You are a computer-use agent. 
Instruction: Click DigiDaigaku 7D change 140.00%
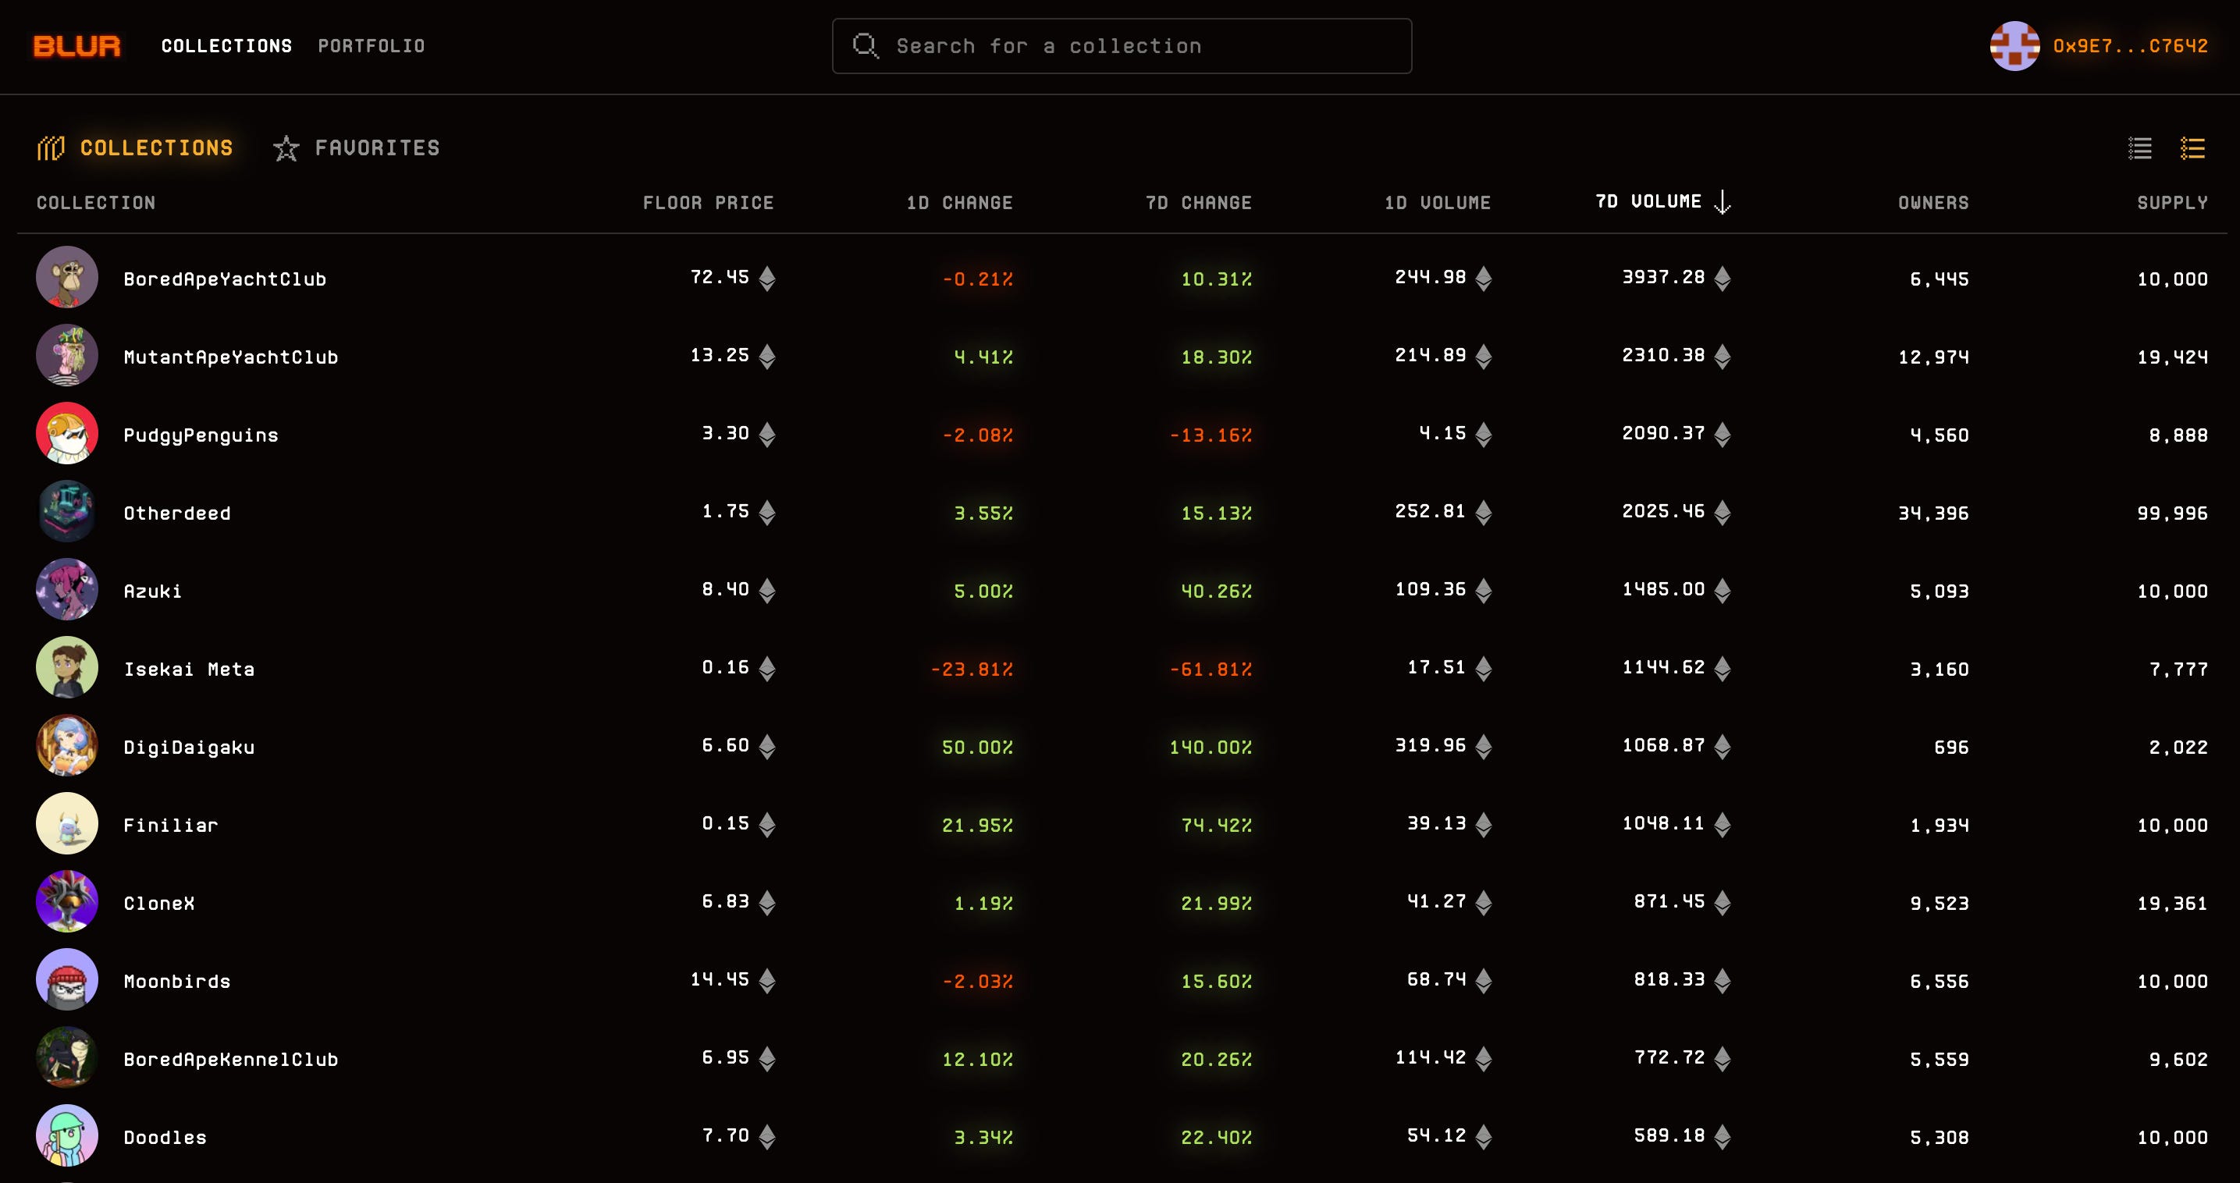(1211, 748)
